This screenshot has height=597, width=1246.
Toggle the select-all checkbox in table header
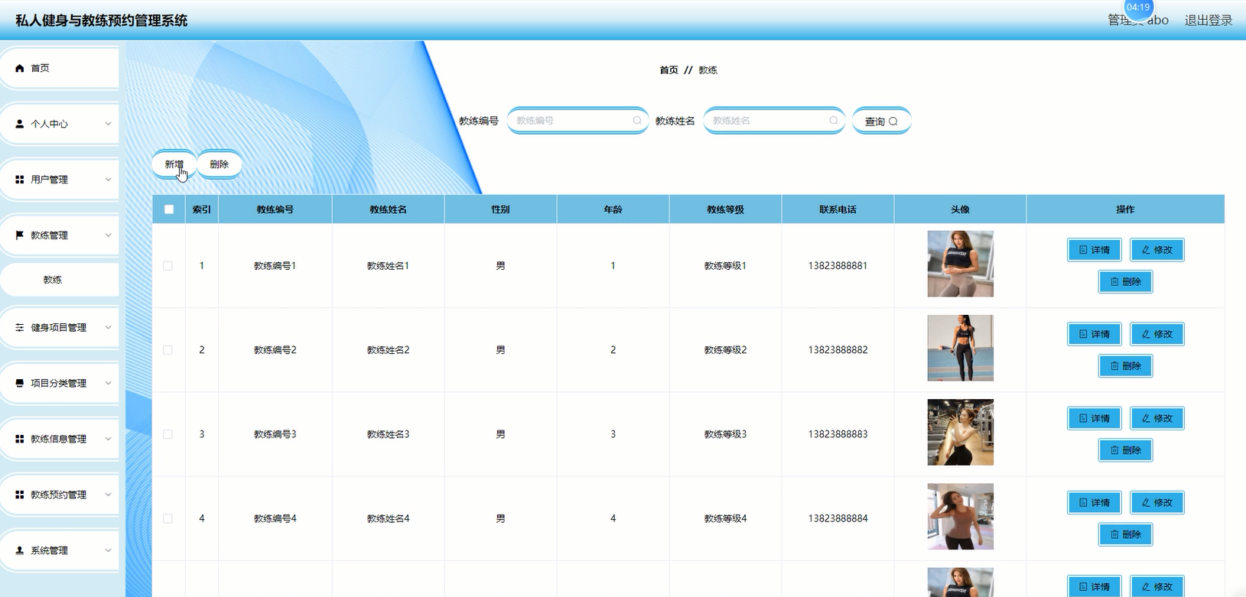(169, 209)
